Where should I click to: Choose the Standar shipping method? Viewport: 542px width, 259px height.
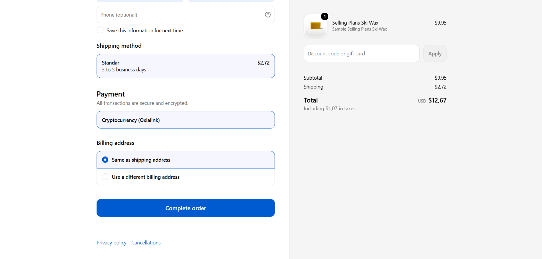(186, 66)
